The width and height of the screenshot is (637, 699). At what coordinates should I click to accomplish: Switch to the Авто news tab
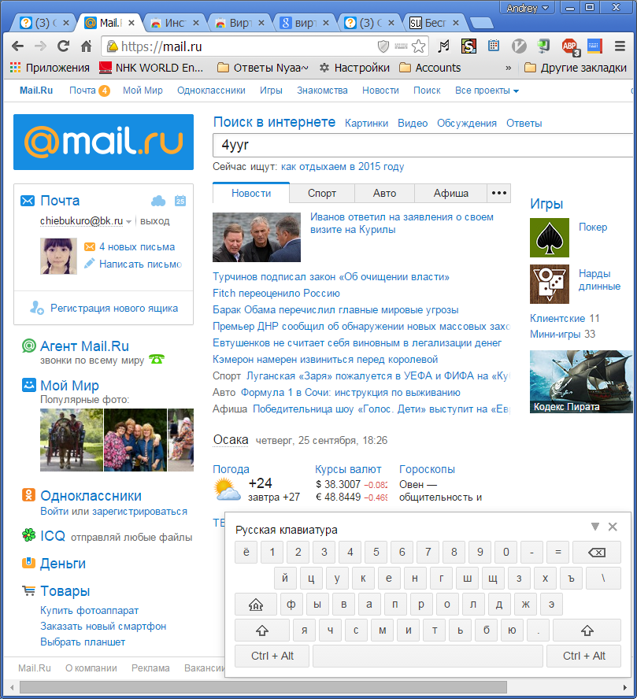(384, 193)
